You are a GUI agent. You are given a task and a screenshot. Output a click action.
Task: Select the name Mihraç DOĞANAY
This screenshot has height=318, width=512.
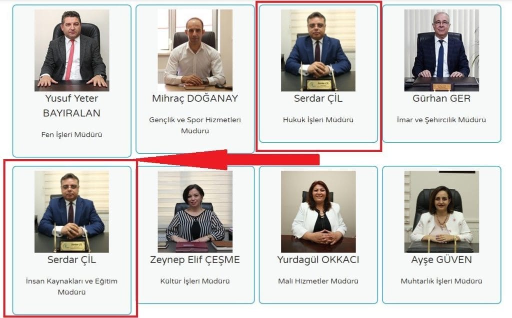(195, 98)
